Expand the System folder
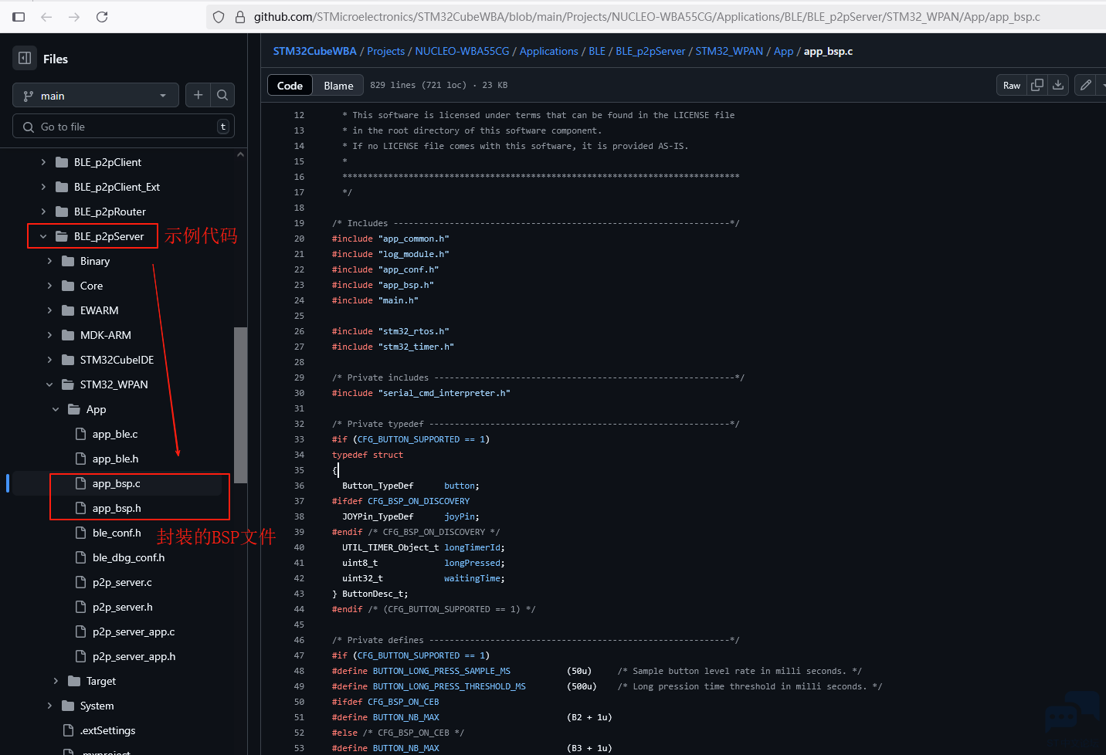 tap(49, 706)
